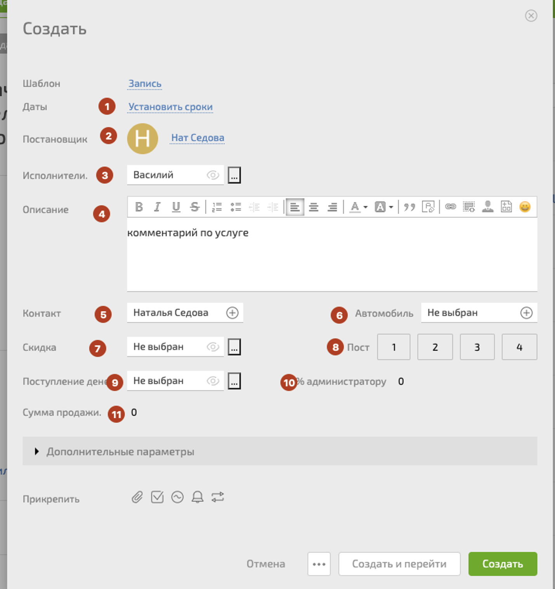
Task: Select post number 1
Action: pyautogui.click(x=394, y=347)
